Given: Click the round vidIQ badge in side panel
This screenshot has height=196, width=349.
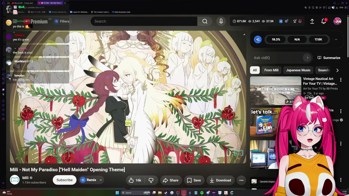Looking at the screenshot, I should click(258, 39).
